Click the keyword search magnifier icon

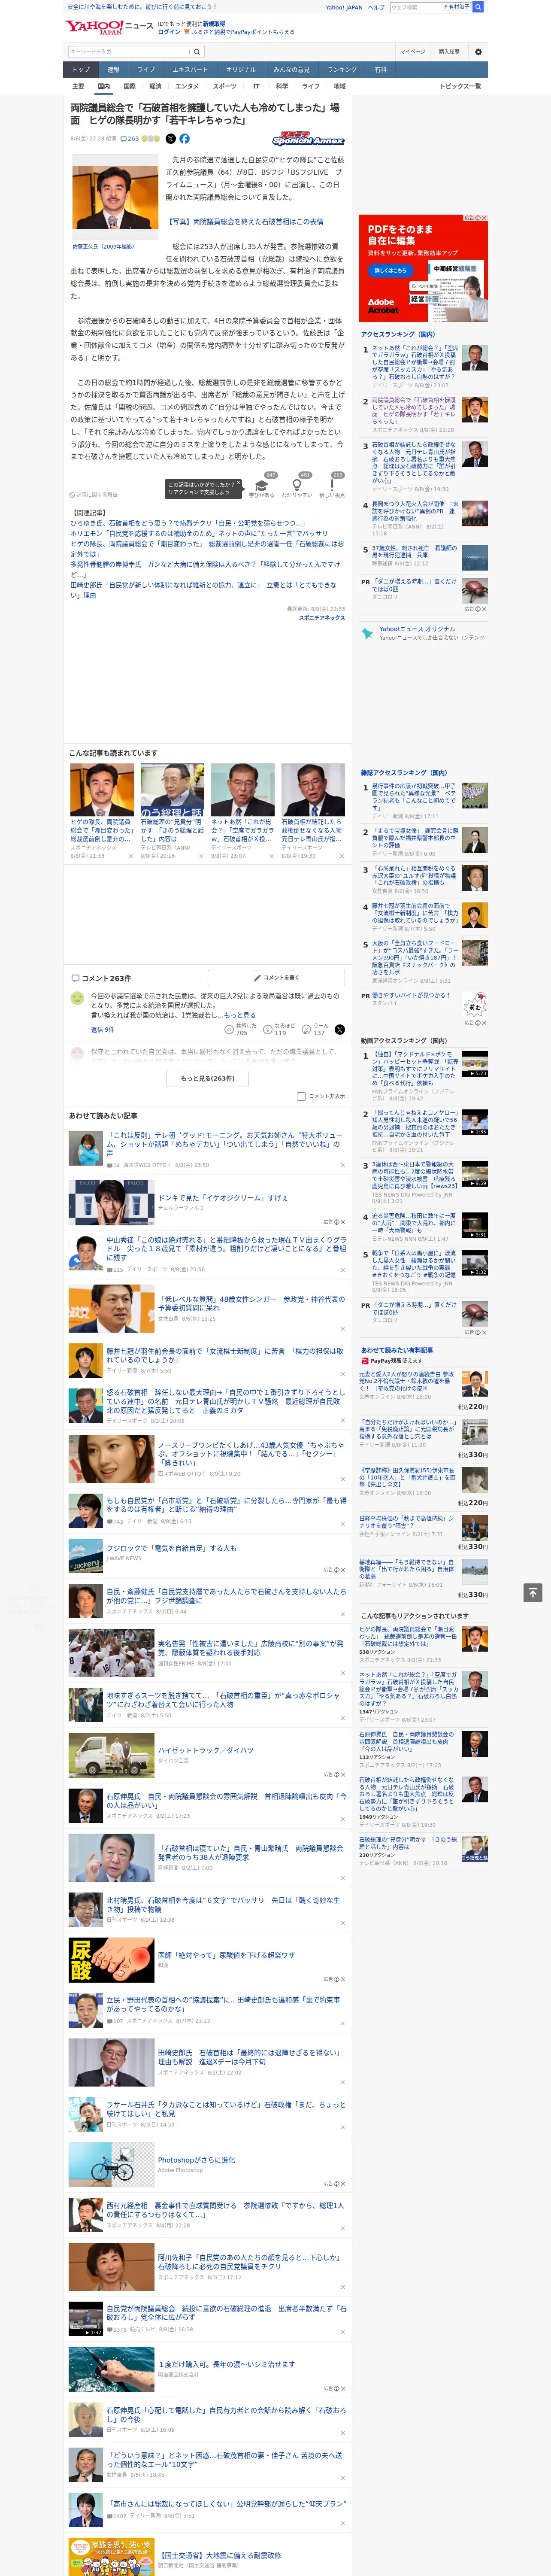click(197, 51)
